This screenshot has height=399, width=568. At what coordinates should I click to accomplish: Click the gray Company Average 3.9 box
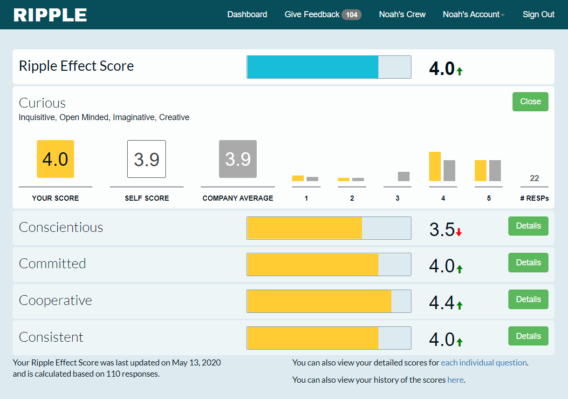[x=238, y=159]
